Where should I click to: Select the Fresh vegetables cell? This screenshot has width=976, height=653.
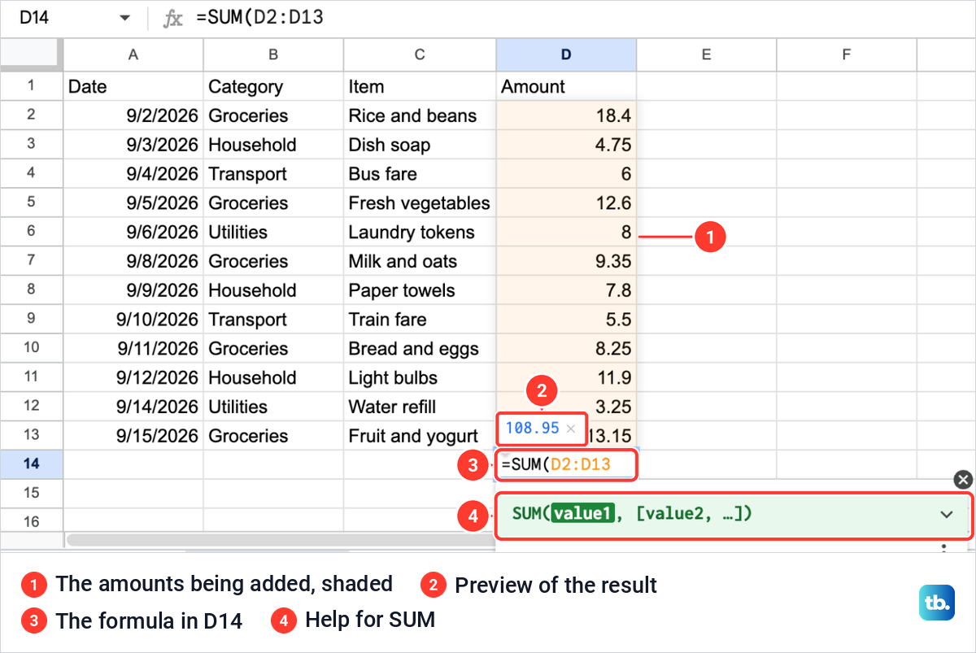coord(420,203)
